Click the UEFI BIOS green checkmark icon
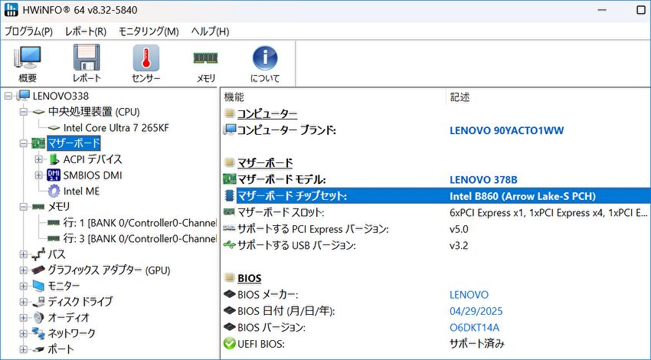The image size is (651, 360). [229, 344]
